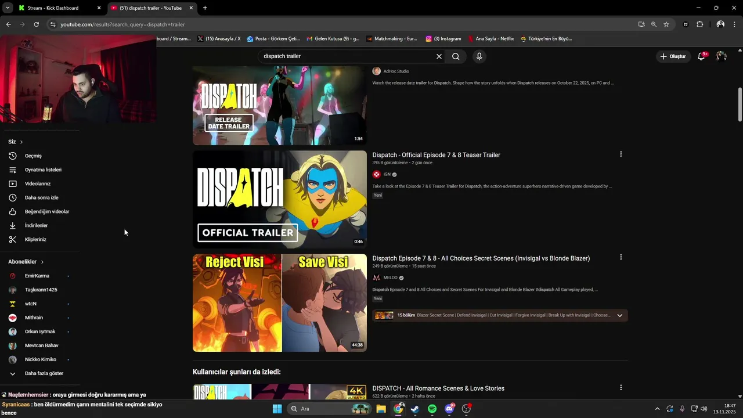
Task: Open Chrome three-dot menu
Action: coord(735,24)
